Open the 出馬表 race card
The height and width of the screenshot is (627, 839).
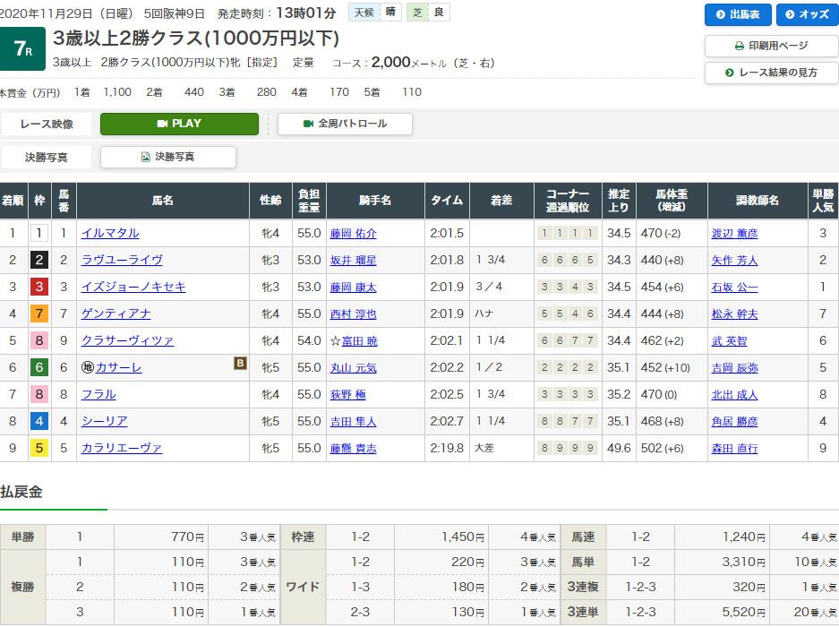click(x=738, y=14)
